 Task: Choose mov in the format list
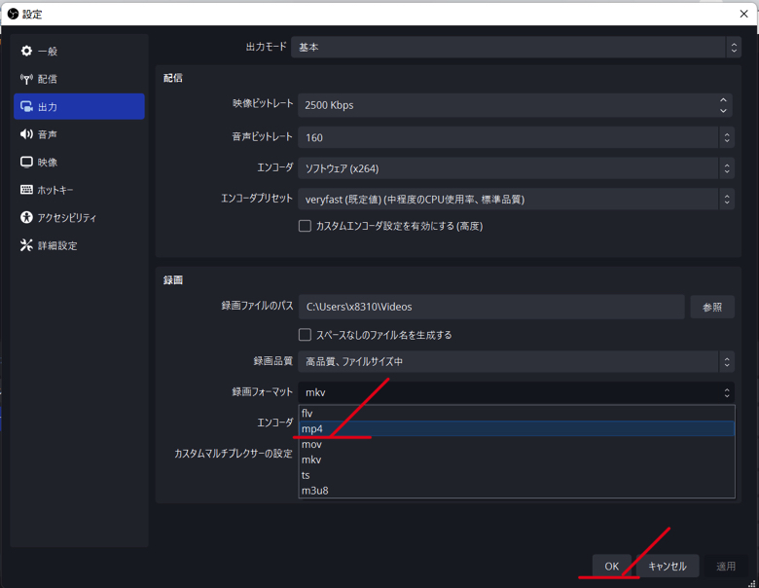click(517, 444)
